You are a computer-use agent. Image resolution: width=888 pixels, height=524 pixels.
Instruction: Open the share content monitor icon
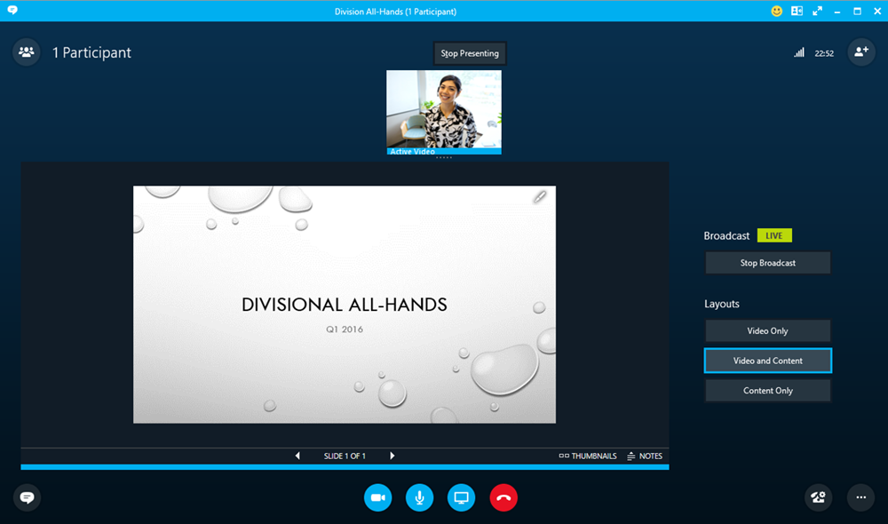pos(461,497)
